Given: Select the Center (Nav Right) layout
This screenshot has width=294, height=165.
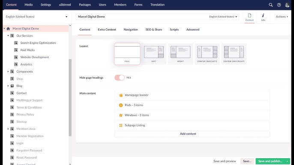Looking at the screenshot, I should point(234,54).
